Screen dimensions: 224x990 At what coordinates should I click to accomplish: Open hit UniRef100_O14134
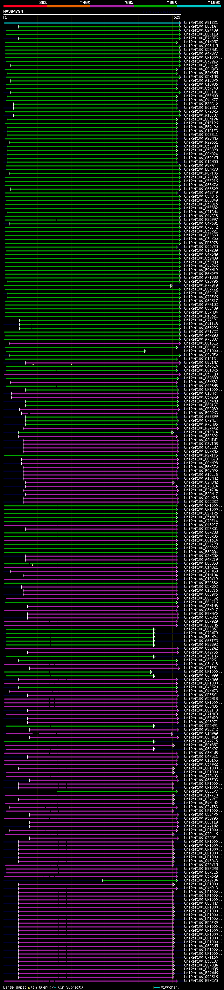[x=201, y=359]
